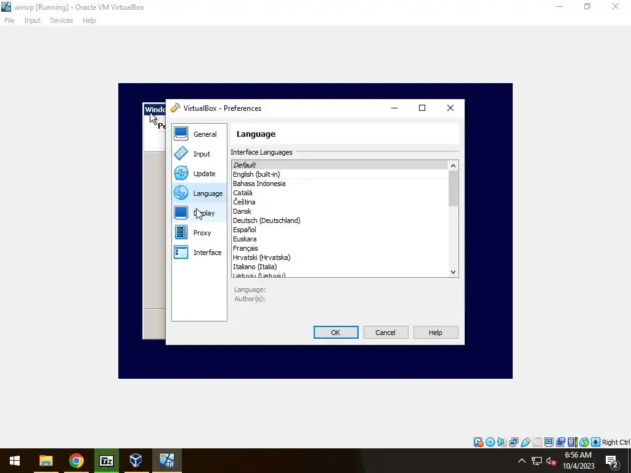Open the Proxy preferences section
Screen dimensions: 631x473
pos(199,232)
